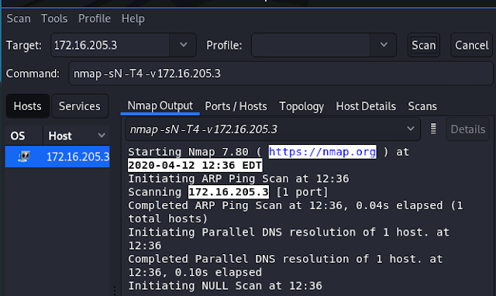
Task: Open the Tools menu
Action: (54, 19)
